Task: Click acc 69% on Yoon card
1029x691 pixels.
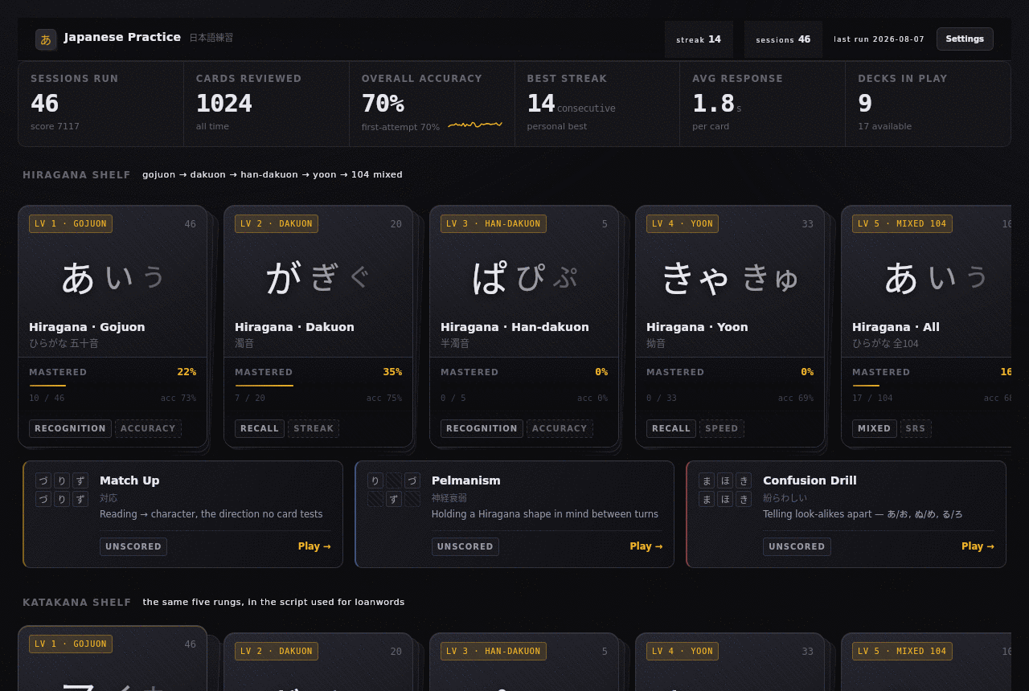Action: tap(796, 399)
